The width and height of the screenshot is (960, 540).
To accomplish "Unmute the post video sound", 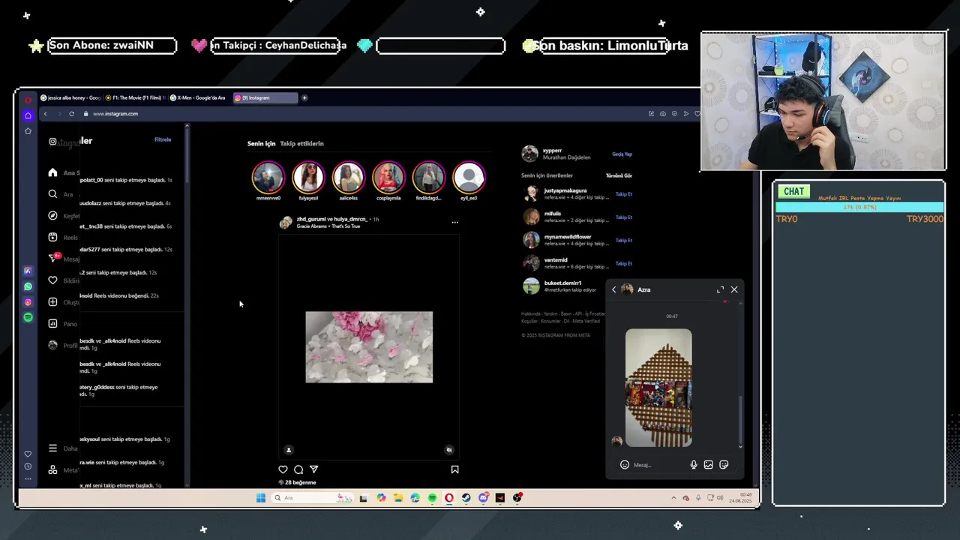I will (449, 450).
